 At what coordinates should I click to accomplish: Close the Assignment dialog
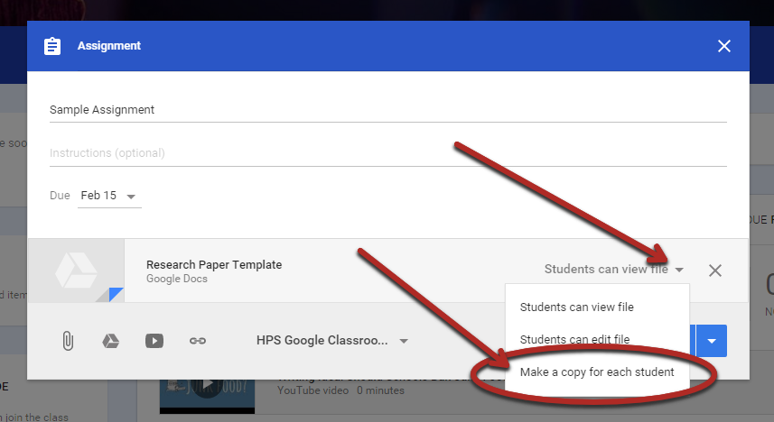(724, 46)
